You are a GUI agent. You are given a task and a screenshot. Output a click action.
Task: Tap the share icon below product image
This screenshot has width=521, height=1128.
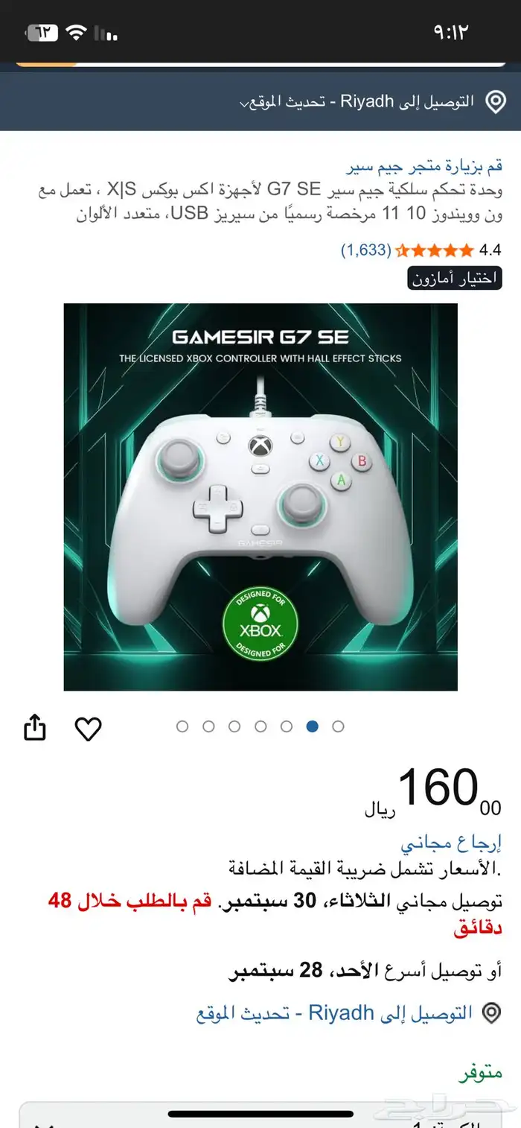[x=35, y=727]
